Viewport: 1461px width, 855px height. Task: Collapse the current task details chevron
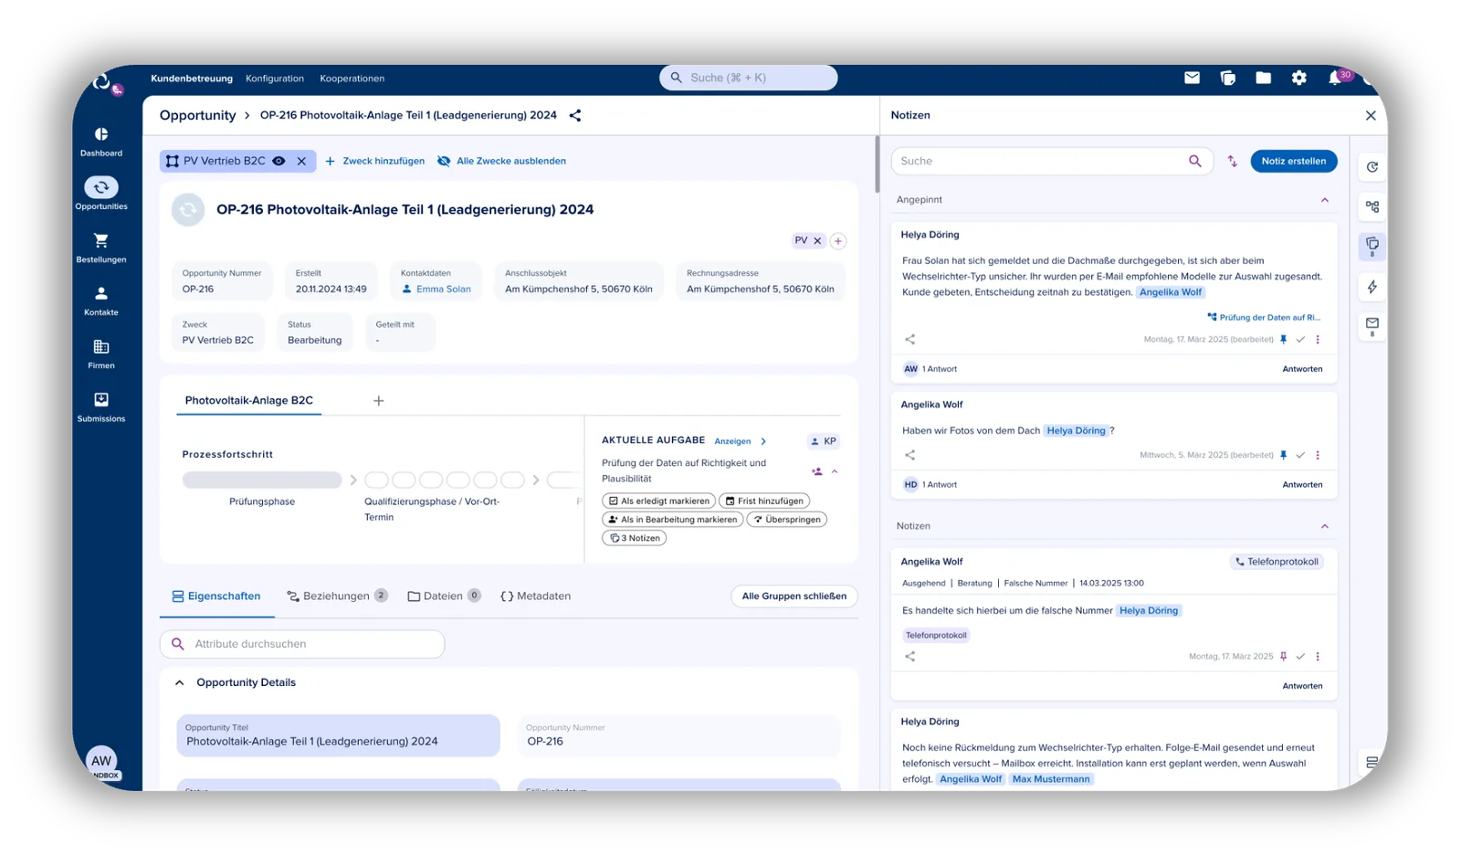coord(835,471)
